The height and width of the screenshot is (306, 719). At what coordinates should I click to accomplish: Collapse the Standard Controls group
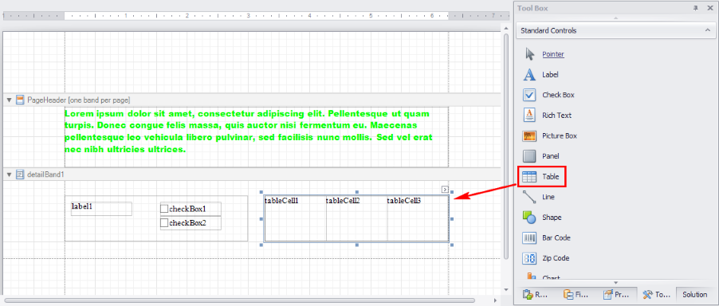[x=708, y=31]
